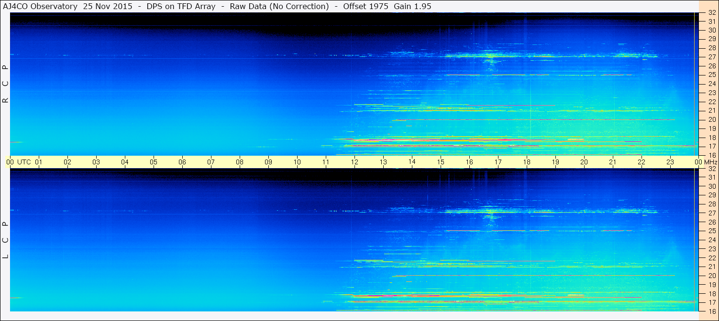Click the 18 MHz label of RCP panel
This screenshot has height=321, width=719.
(711, 138)
